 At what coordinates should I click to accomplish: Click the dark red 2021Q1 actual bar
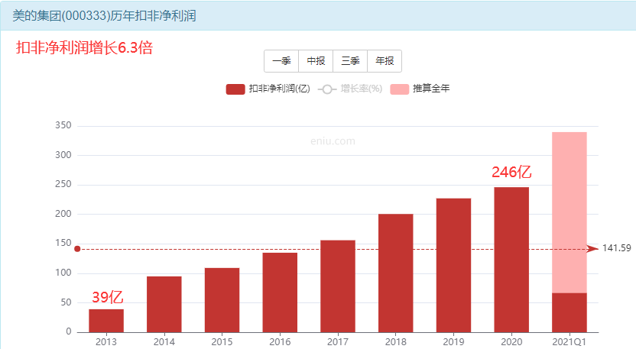(569, 312)
